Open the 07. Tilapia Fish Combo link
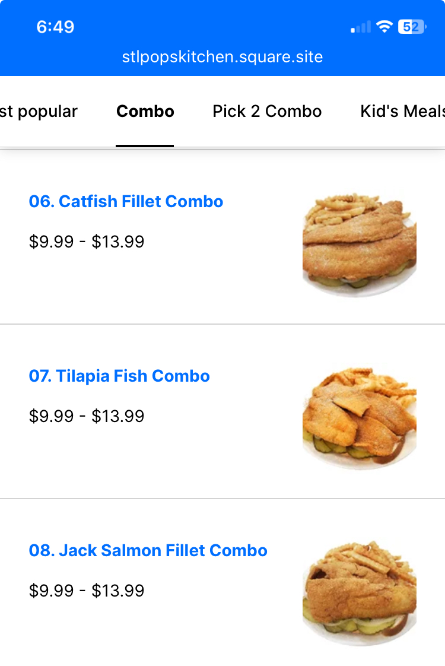Image resolution: width=445 pixels, height=666 pixels. [119, 376]
